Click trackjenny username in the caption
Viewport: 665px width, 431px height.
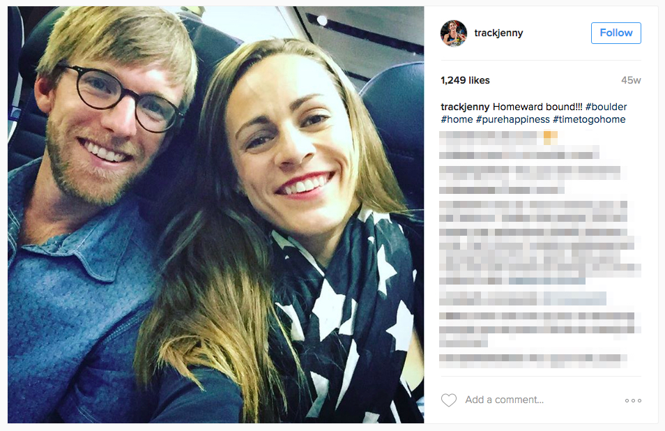465,107
